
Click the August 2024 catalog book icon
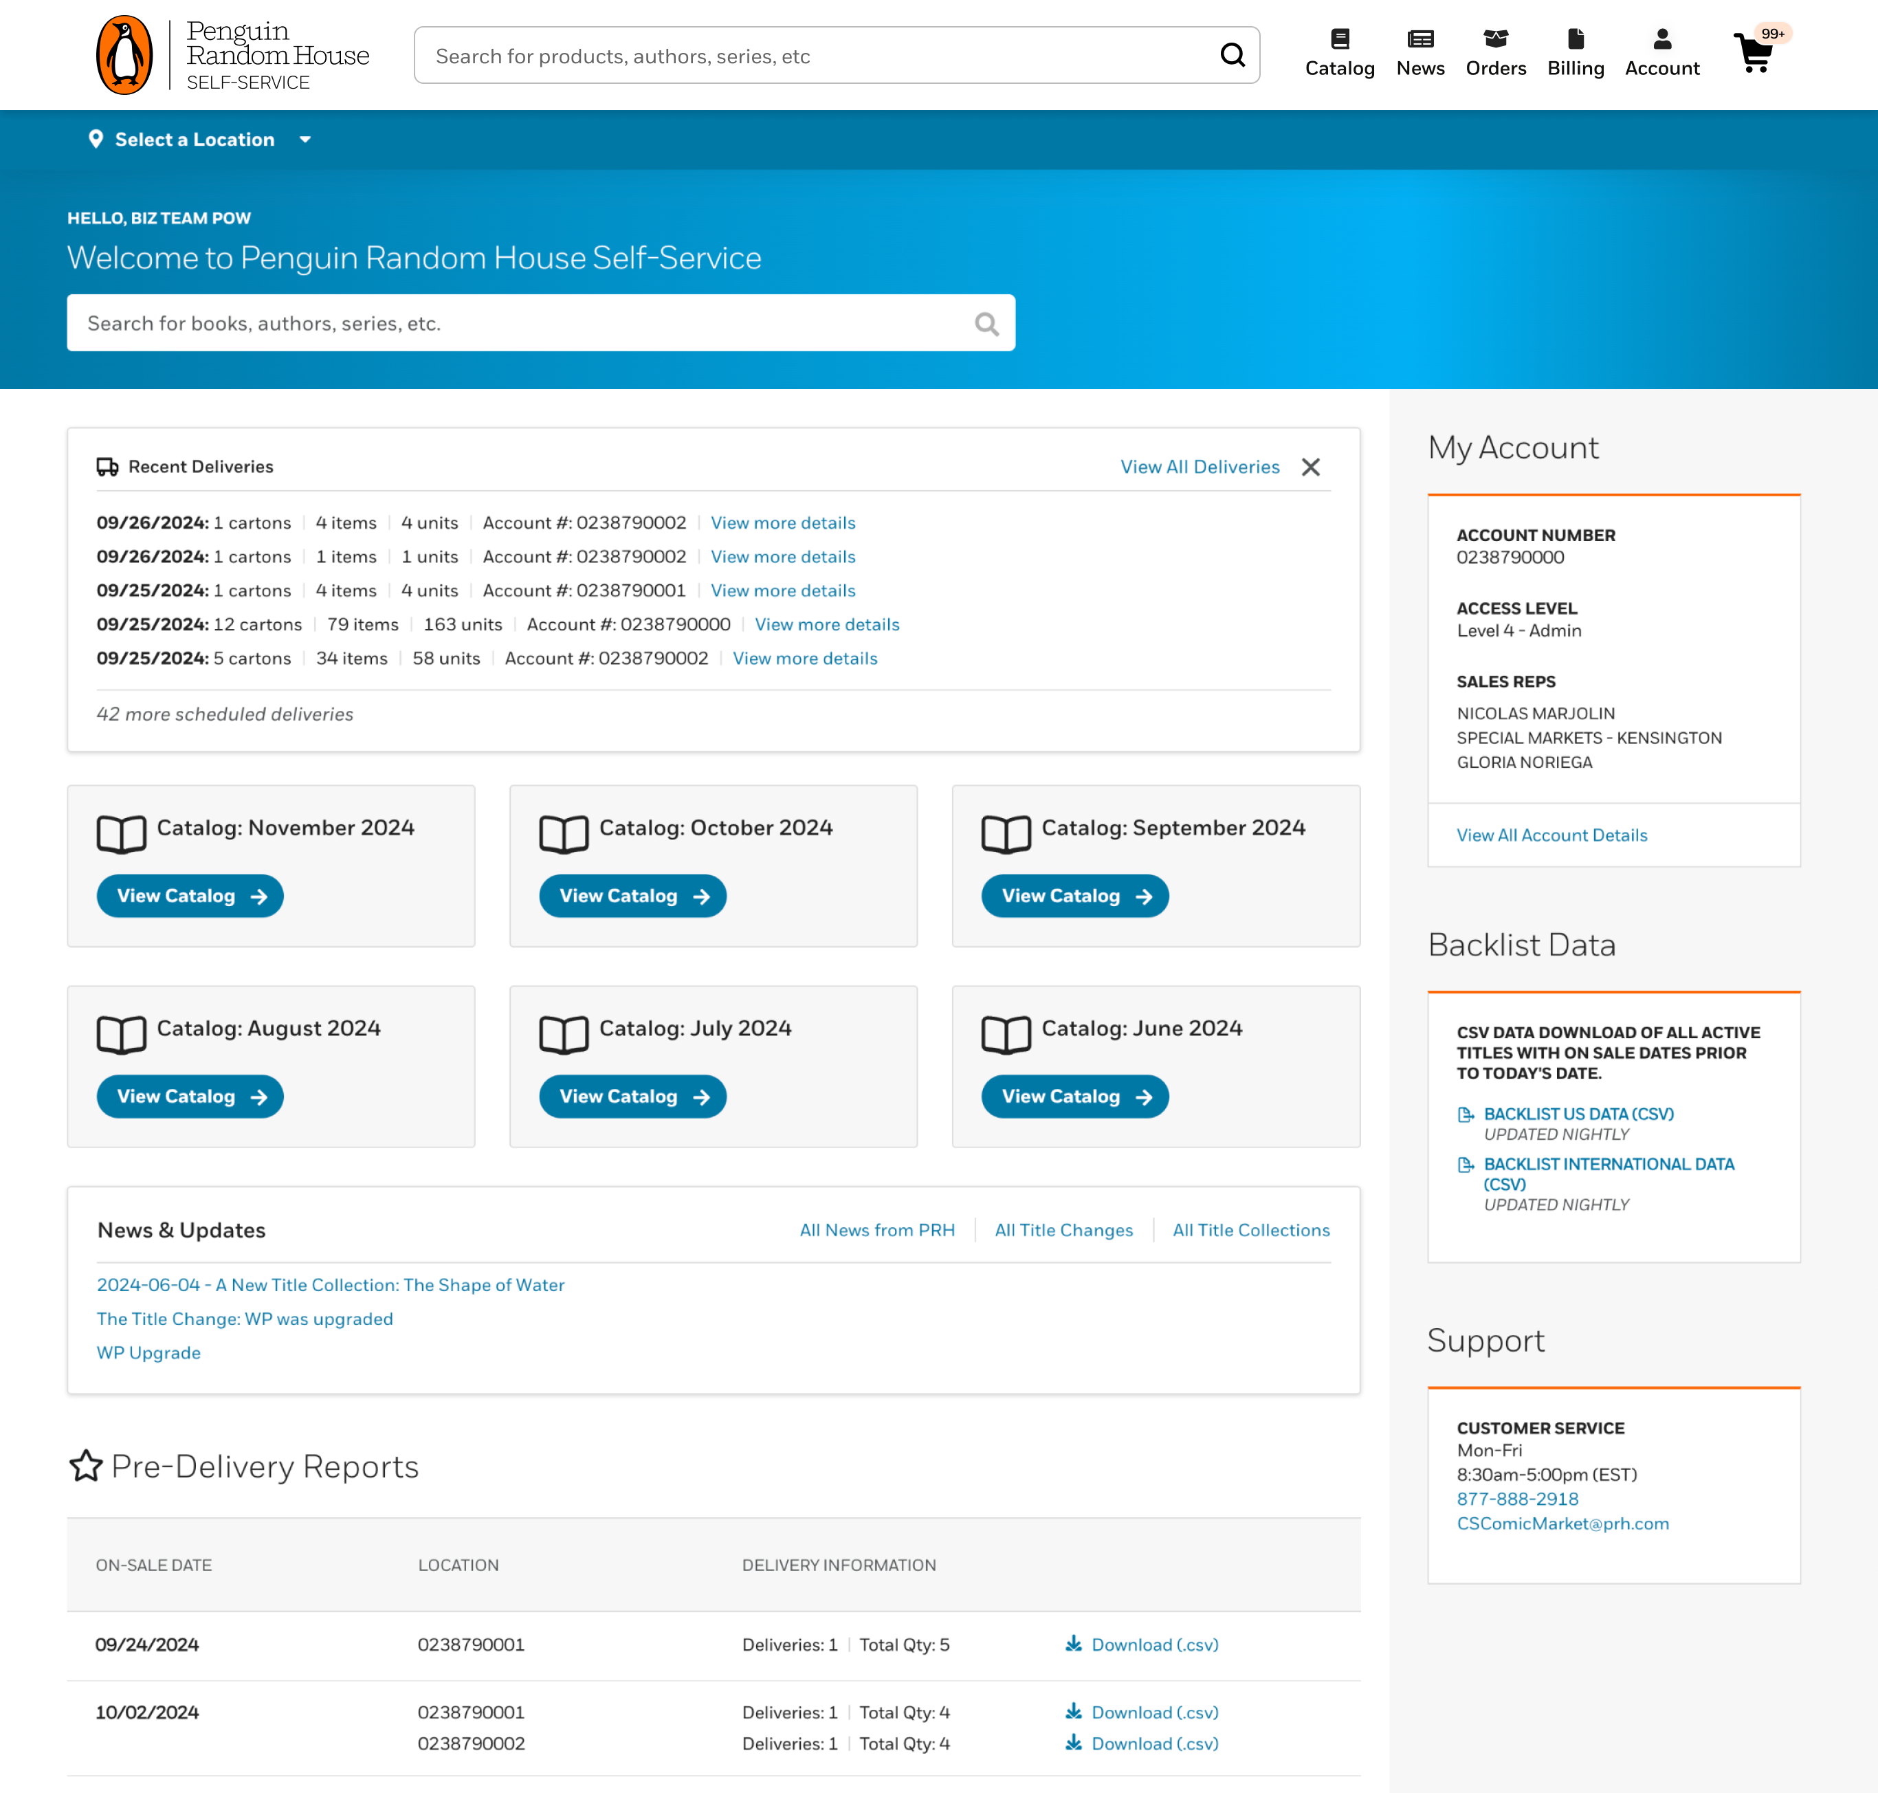pyautogui.click(x=122, y=1035)
